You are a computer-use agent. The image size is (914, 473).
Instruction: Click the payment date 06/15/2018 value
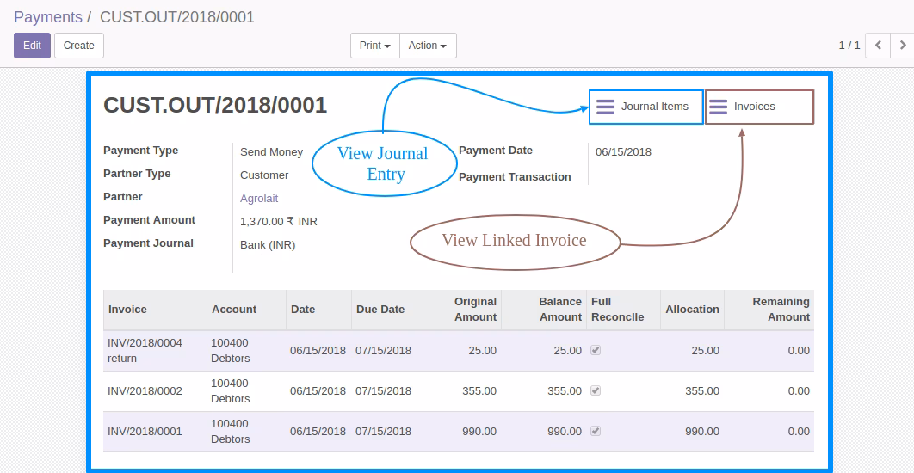click(x=623, y=152)
